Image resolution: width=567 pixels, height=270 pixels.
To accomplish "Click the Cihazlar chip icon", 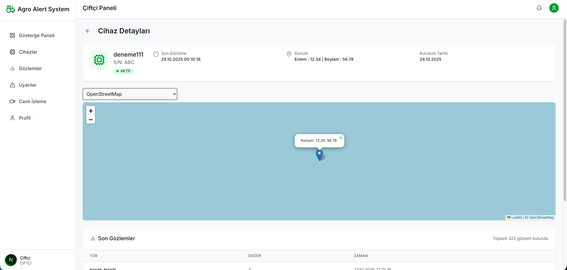I will click(12, 52).
